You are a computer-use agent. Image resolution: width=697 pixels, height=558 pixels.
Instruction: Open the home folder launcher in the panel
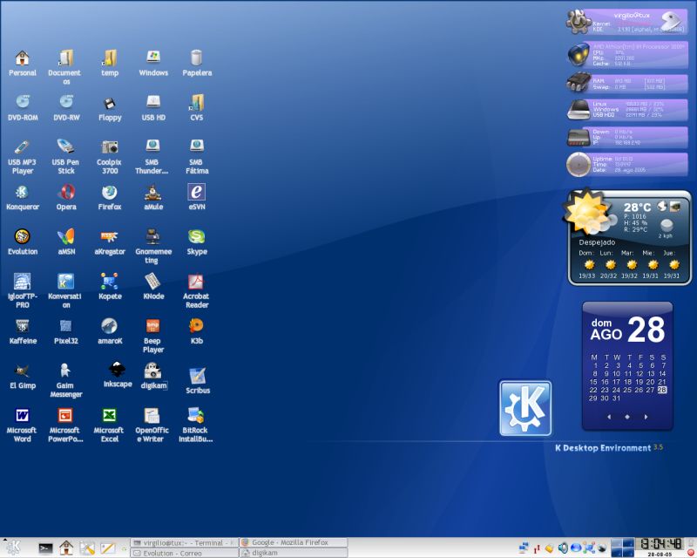tap(66, 548)
